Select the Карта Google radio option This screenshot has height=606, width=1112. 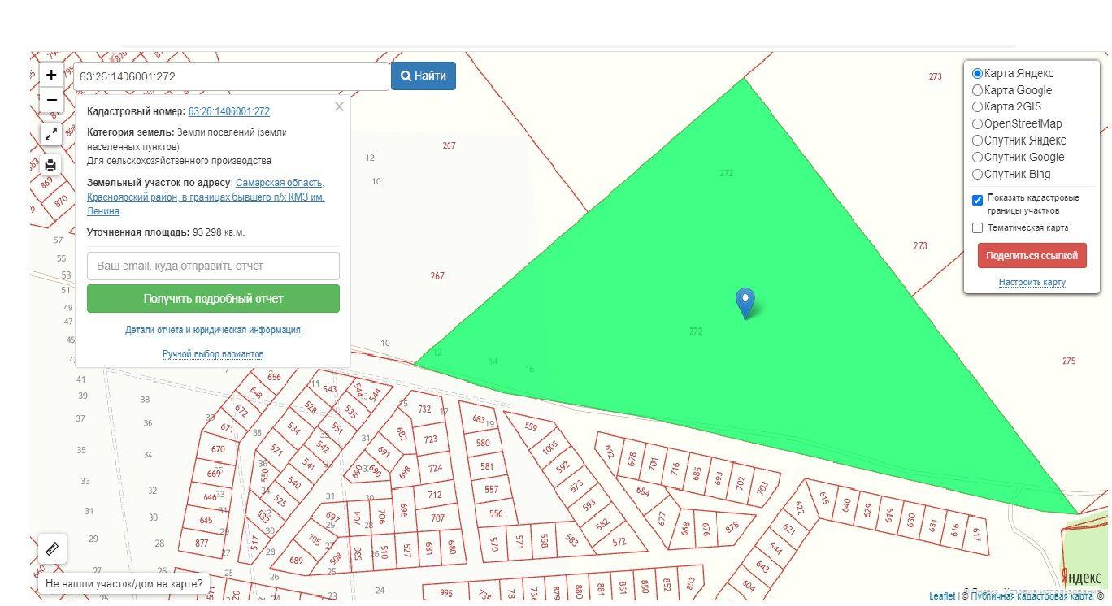pos(978,90)
